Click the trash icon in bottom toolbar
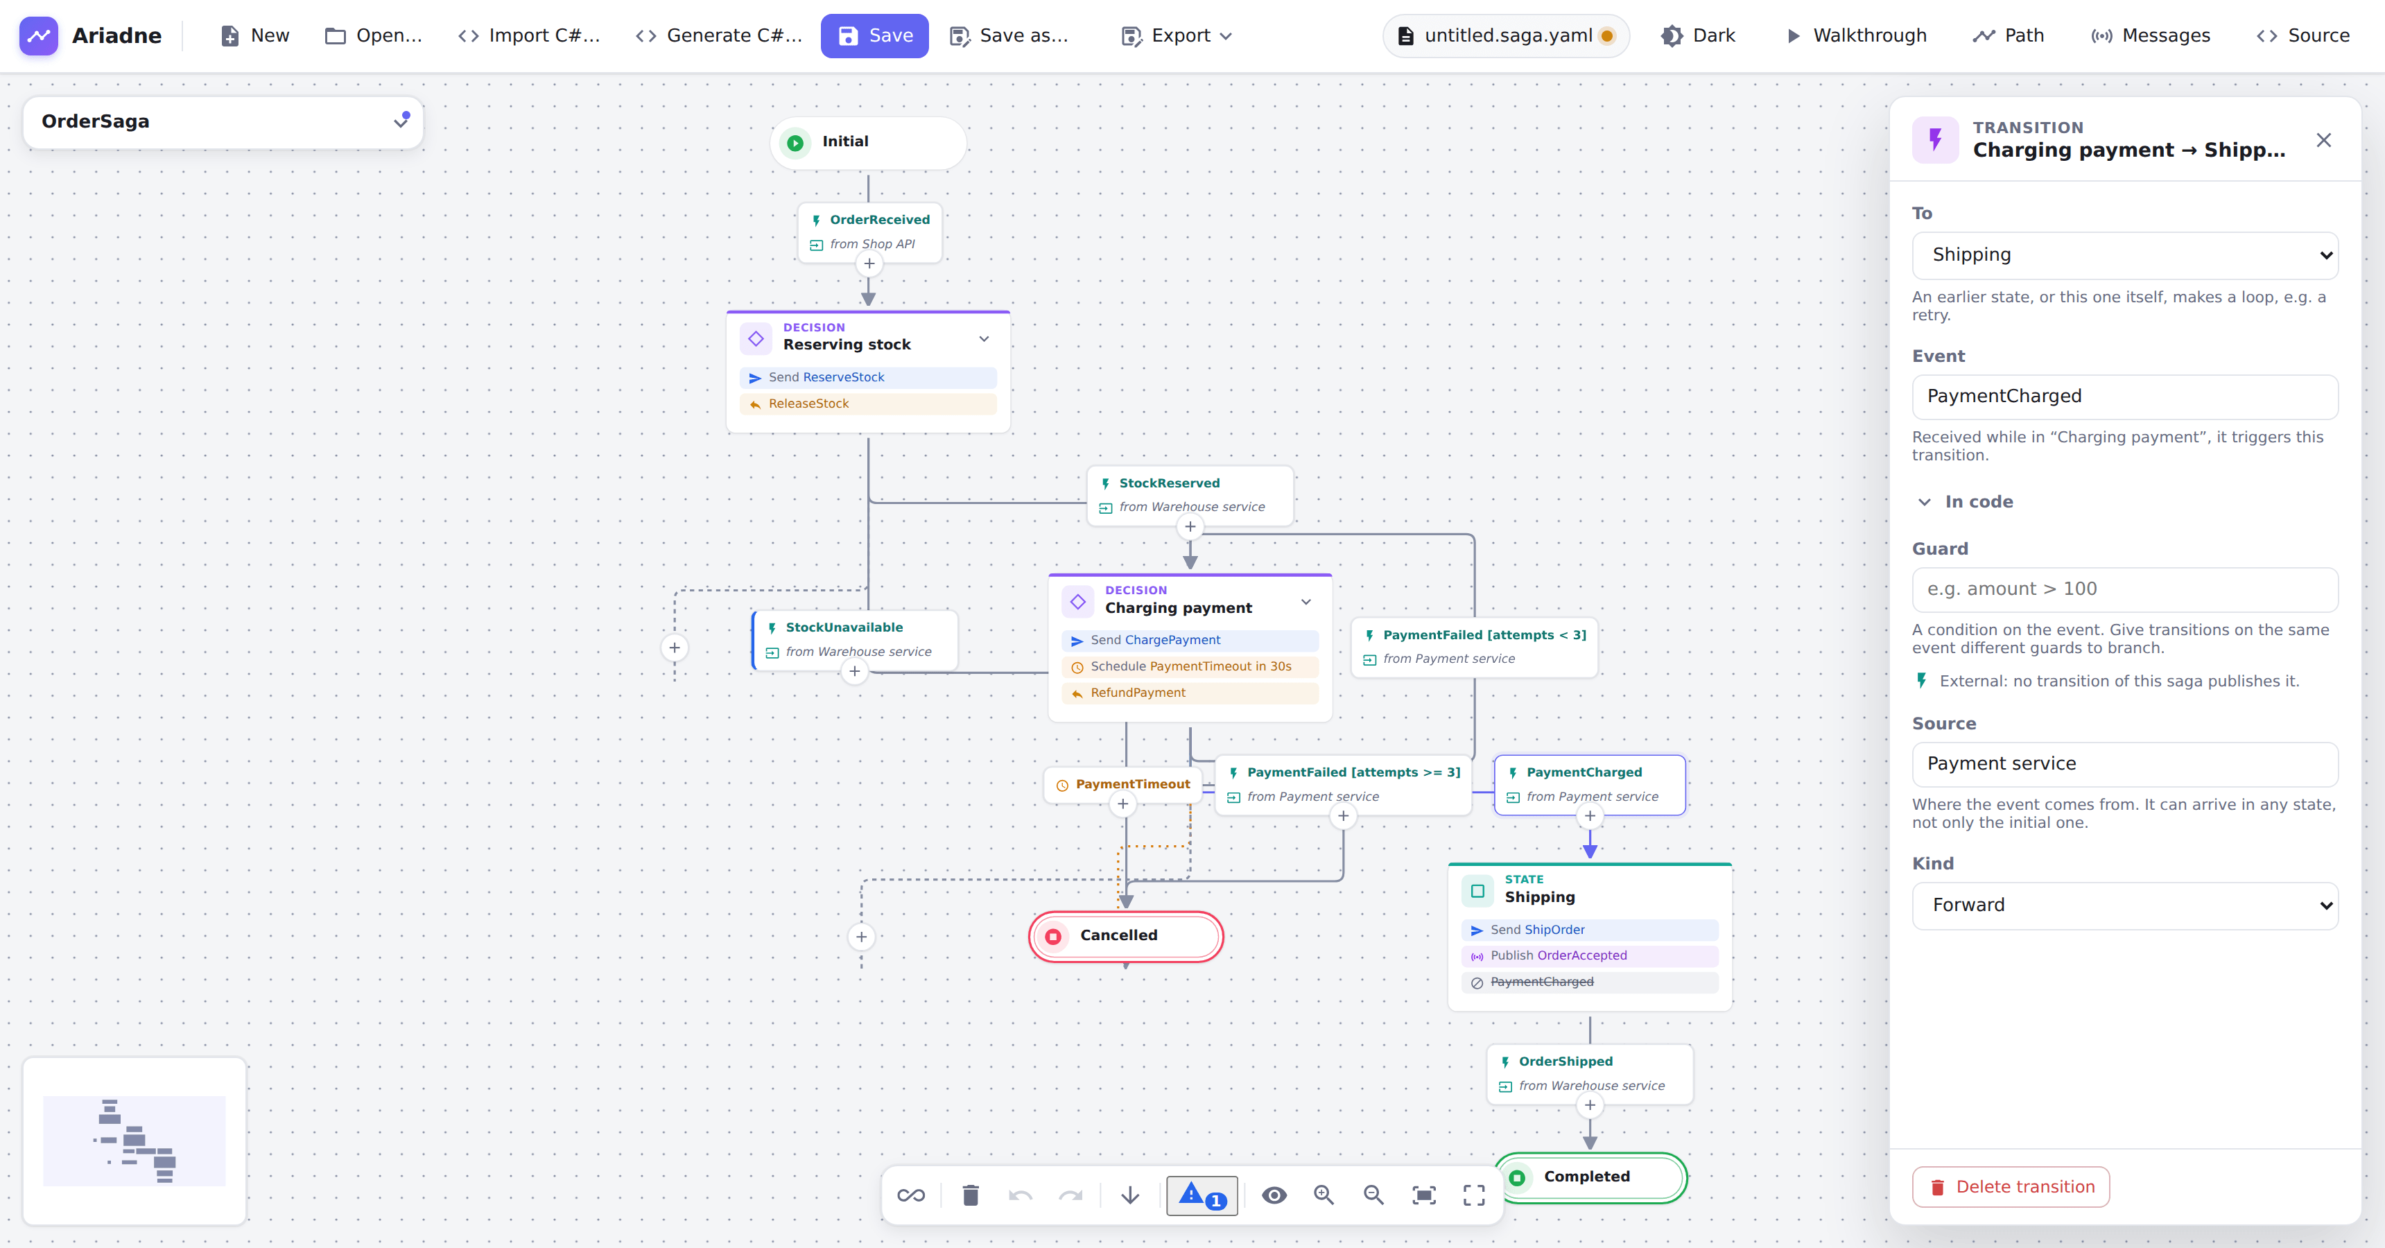 click(971, 1195)
